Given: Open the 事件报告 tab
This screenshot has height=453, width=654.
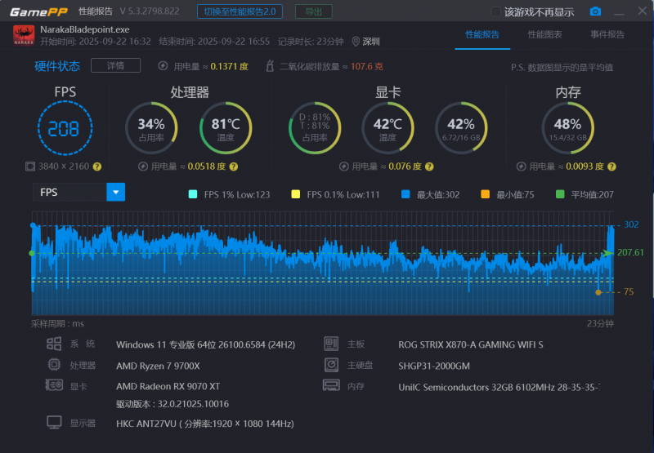Looking at the screenshot, I should tap(607, 34).
